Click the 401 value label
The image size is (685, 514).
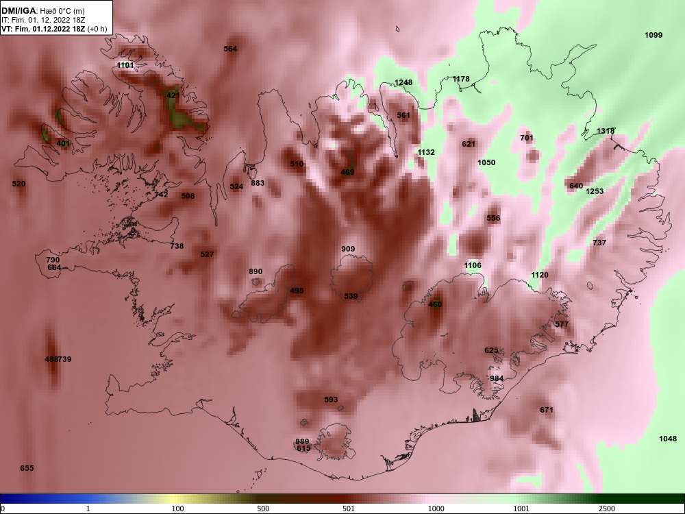coord(62,143)
